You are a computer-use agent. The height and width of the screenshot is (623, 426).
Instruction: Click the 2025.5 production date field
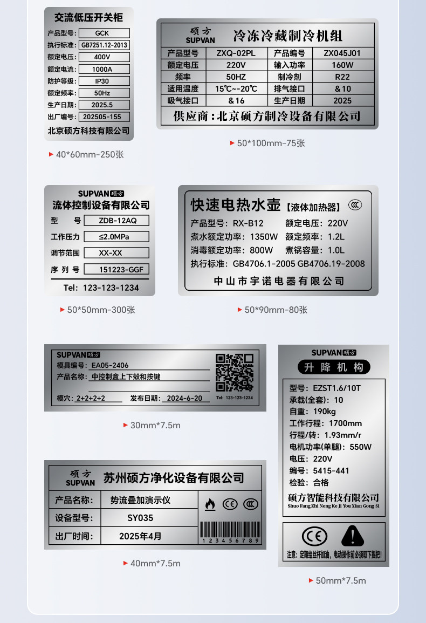point(104,105)
